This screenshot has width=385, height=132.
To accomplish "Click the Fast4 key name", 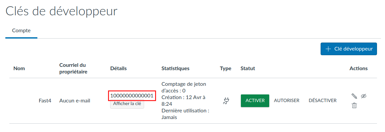I will tap(45, 101).
